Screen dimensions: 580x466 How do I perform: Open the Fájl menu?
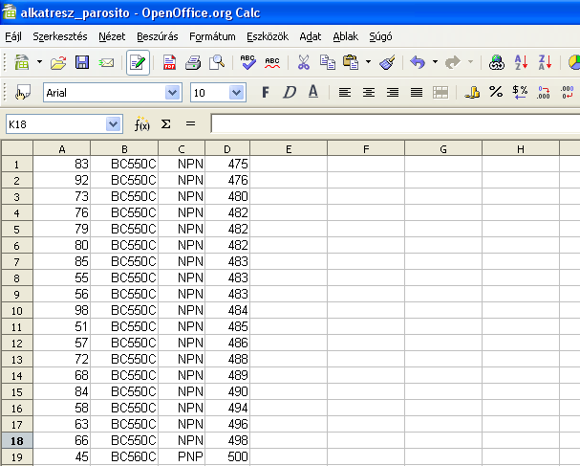[13, 36]
